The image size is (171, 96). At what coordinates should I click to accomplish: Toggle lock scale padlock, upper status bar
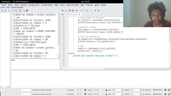106,90
